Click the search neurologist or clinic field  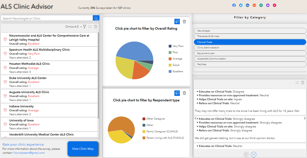47,18
